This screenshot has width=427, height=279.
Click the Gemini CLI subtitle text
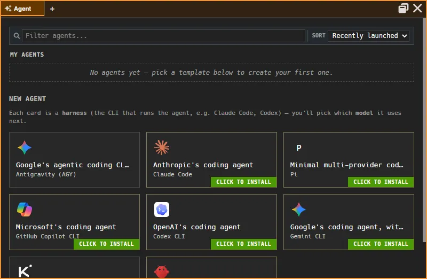[x=308, y=236]
